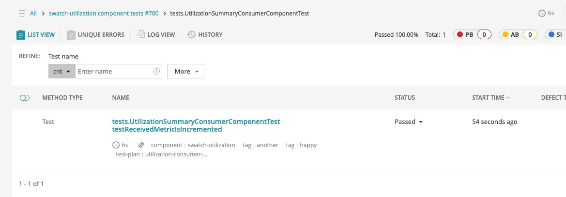
Task: Open swatch-utilization component tests #700 link
Action: pyautogui.click(x=104, y=14)
